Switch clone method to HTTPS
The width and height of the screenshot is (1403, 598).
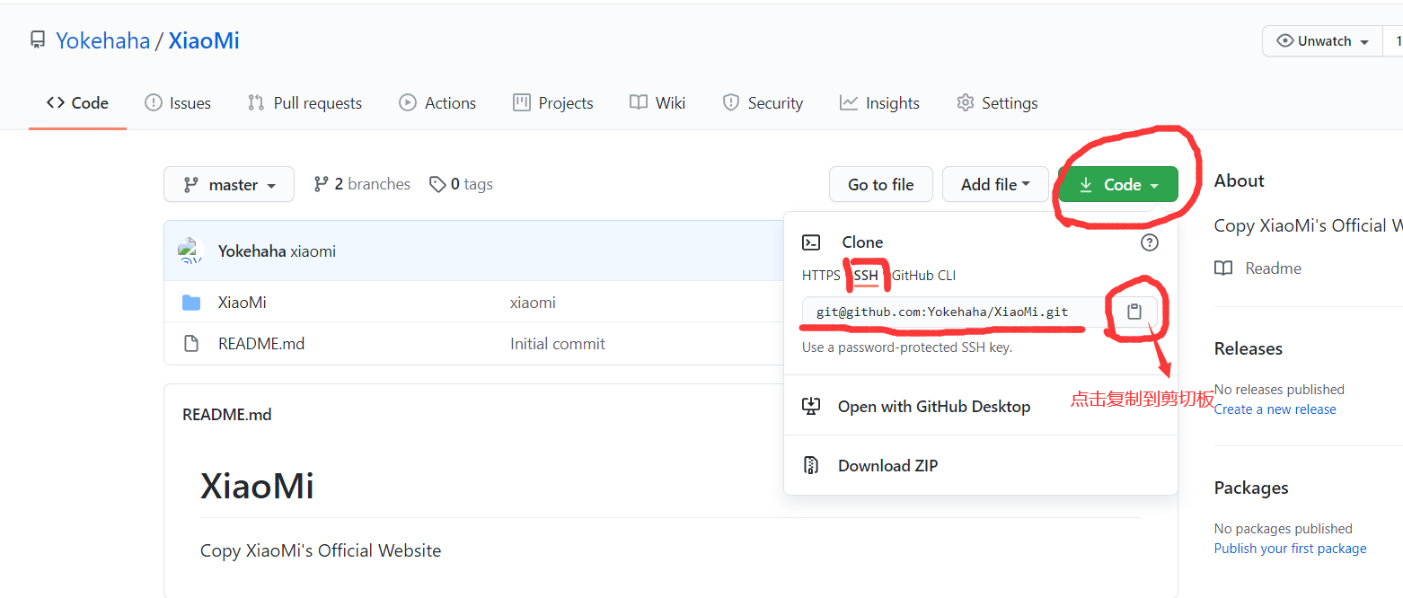click(x=821, y=276)
